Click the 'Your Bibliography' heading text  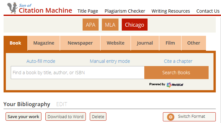click(27, 104)
